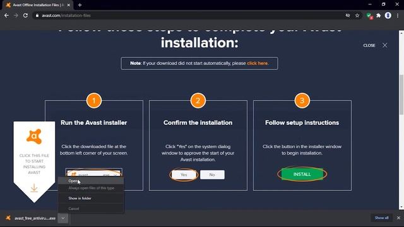Click the browser forward arrow
The height and width of the screenshot is (227, 404).
pyautogui.click(x=16, y=16)
